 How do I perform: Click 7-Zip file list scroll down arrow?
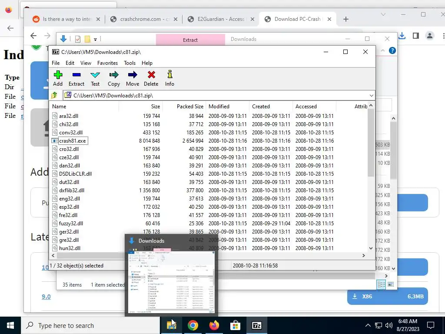point(371,248)
